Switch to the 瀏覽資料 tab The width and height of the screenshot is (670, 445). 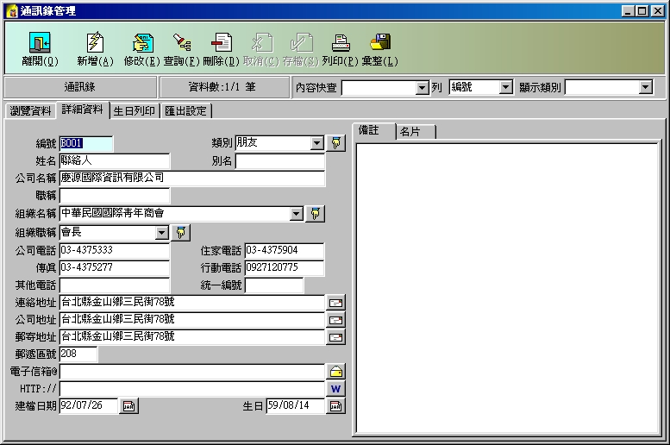click(30, 110)
